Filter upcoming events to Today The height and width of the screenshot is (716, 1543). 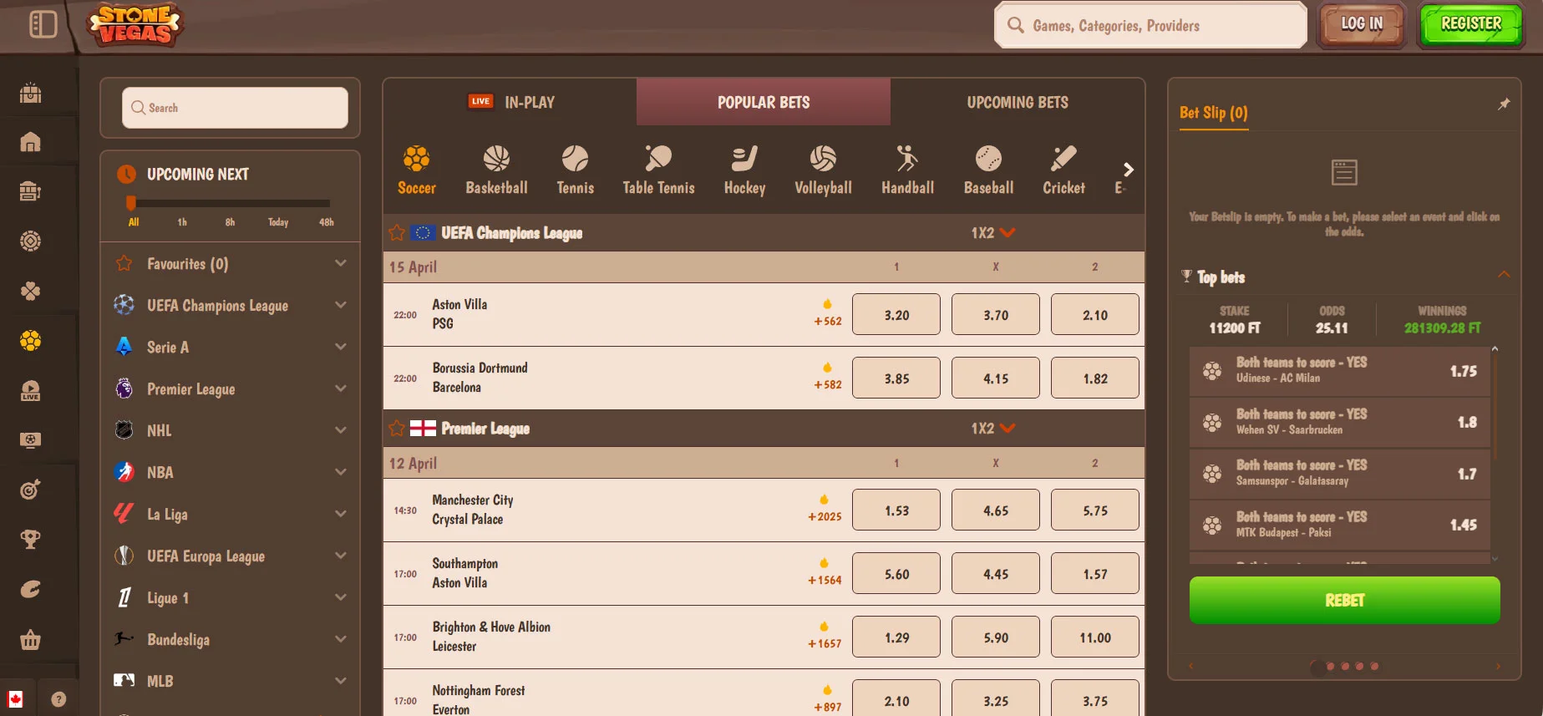(x=278, y=222)
